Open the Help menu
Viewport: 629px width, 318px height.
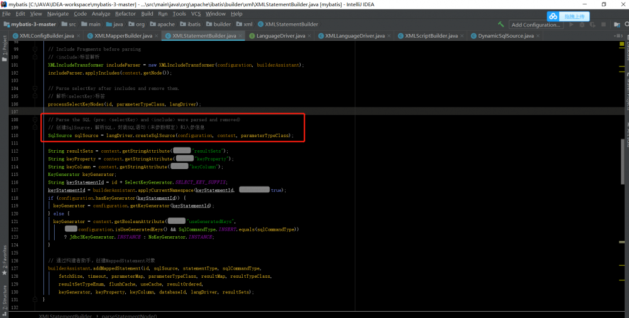click(x=237, y=14)
